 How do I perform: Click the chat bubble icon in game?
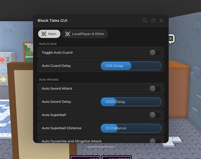click(x=171, y=39)
